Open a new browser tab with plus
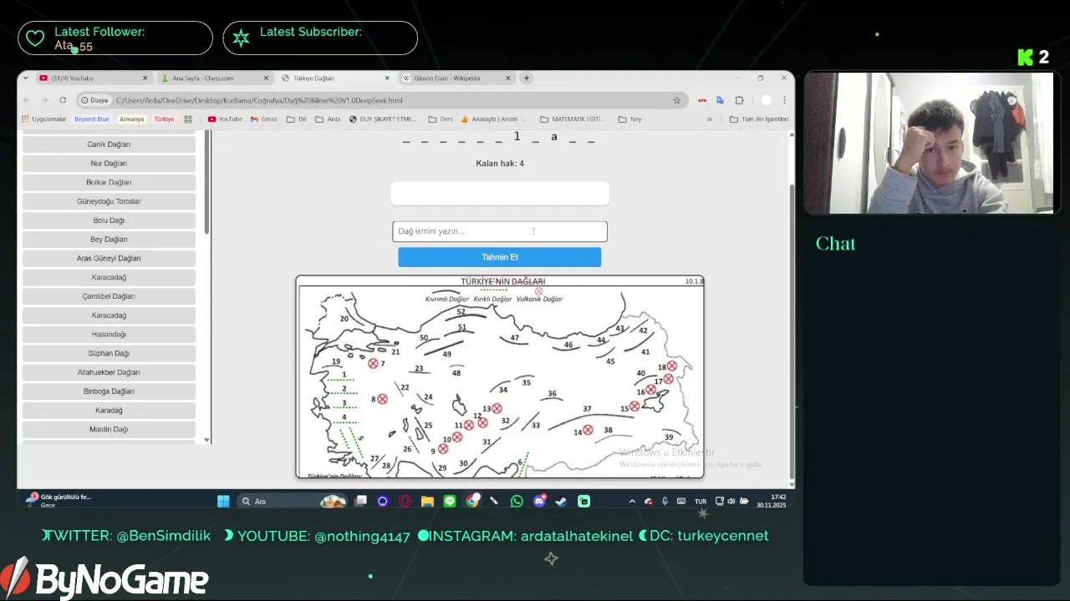 526,78
